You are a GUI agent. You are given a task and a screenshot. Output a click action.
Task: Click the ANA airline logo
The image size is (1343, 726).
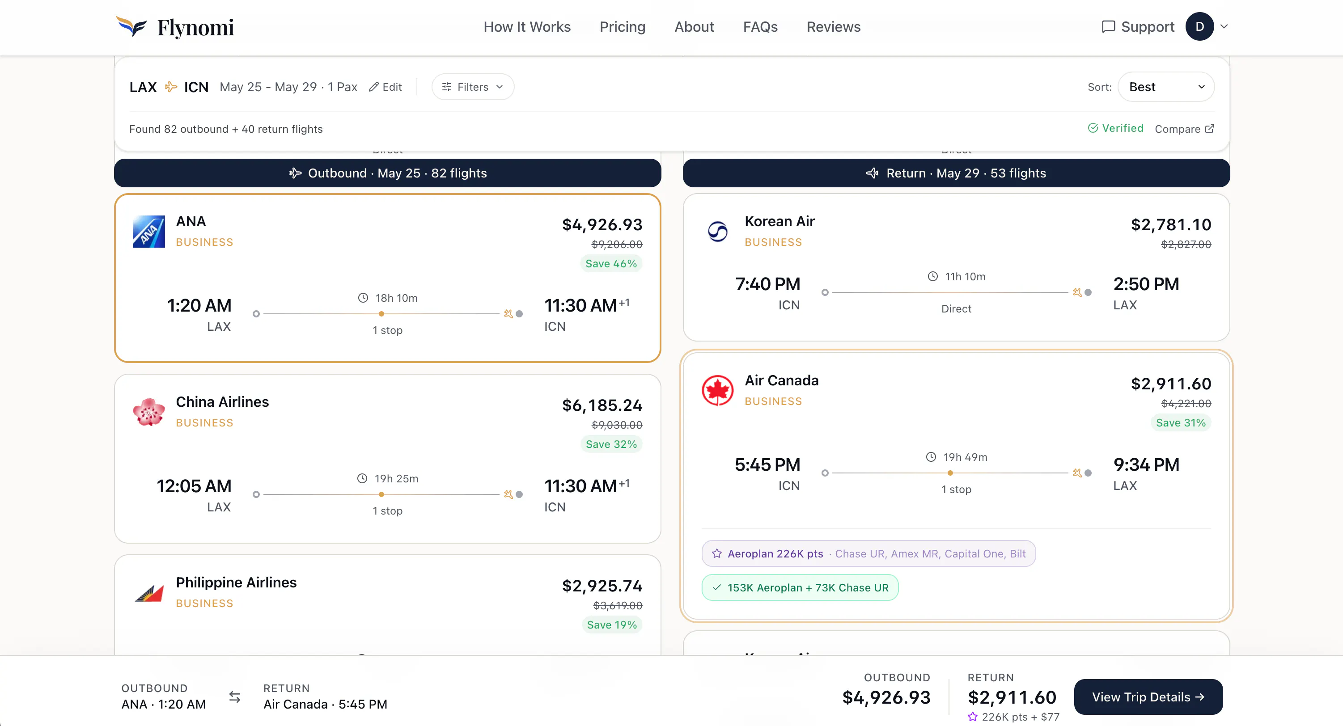(148, 232)
